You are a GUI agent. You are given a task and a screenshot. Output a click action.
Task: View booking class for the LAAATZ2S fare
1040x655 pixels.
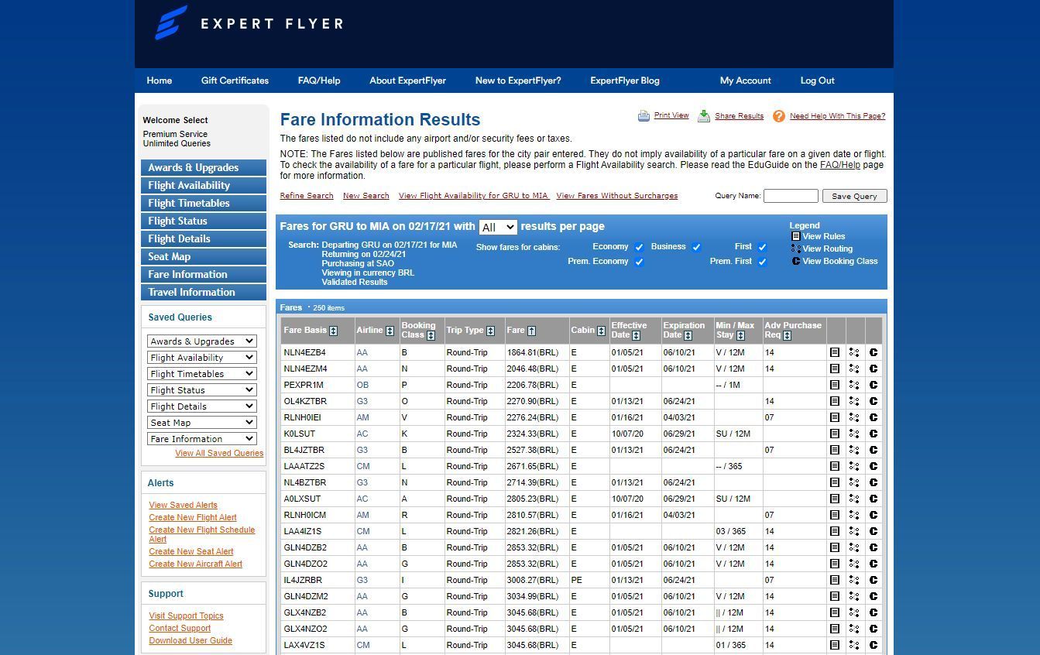[874, 466]
